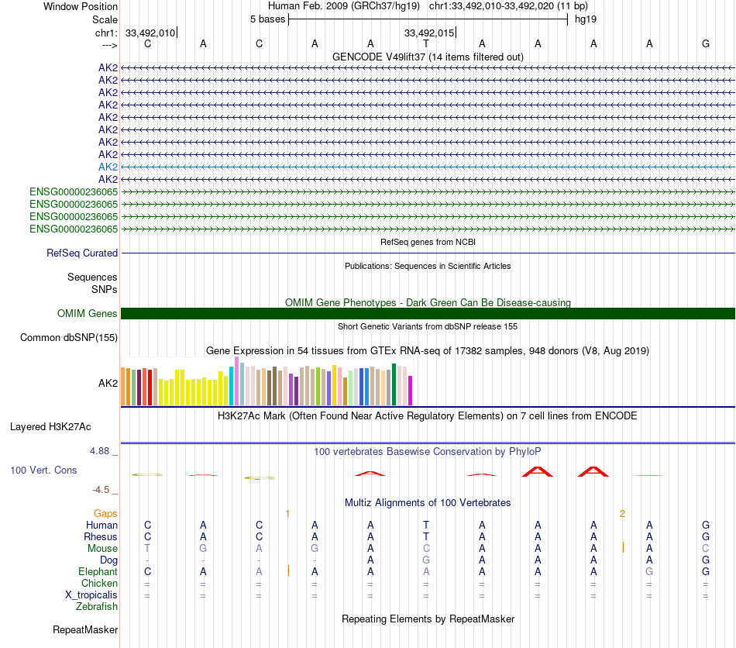Screen dimensions: 736x648
Task: Click the G base in the reference sequence row
Action: tap(706, 43)
